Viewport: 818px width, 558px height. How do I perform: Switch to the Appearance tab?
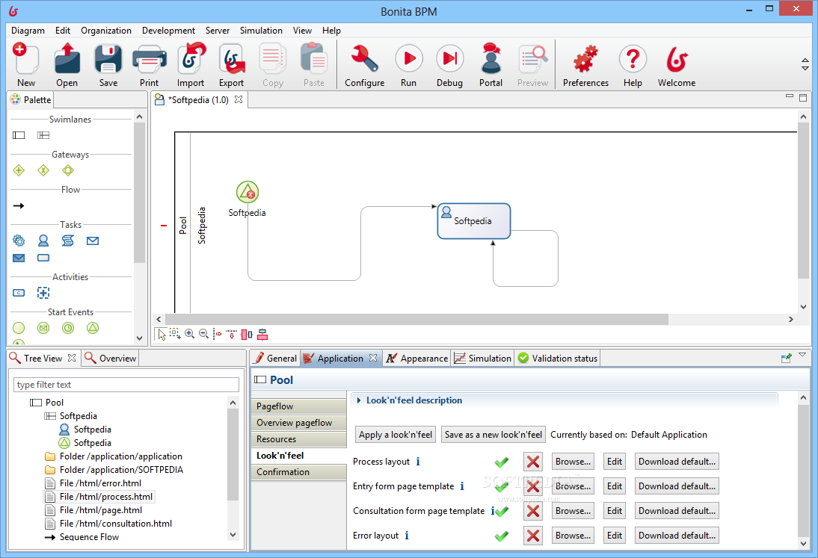pyautogui.click(x=416, y=358)
